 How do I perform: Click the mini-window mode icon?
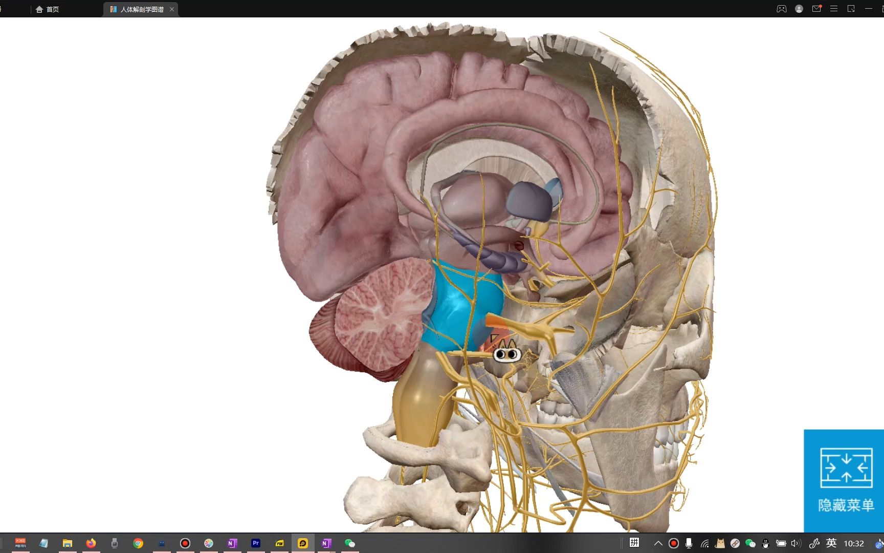click(851, 9)
